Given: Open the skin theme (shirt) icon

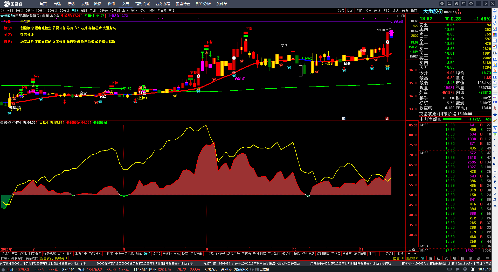Looking at the screenshot, I should coord(471,4).
